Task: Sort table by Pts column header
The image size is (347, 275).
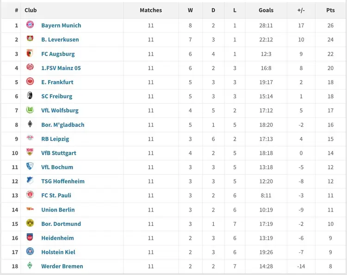Action: 330,10
